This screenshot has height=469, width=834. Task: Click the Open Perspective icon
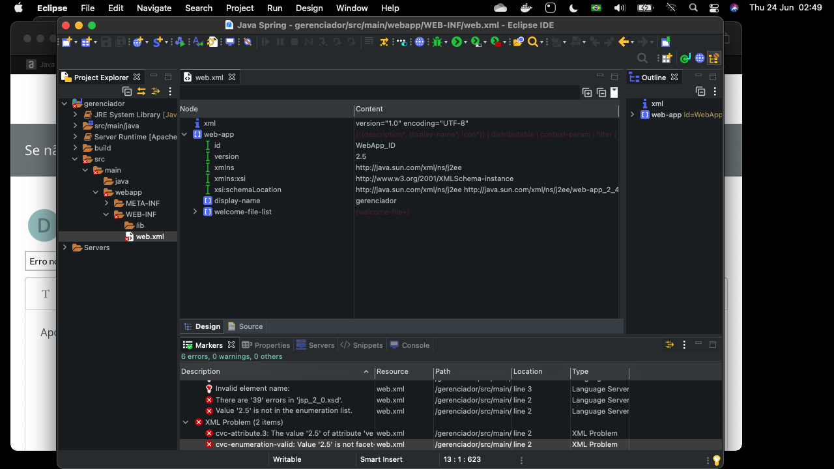pos(666,58)
